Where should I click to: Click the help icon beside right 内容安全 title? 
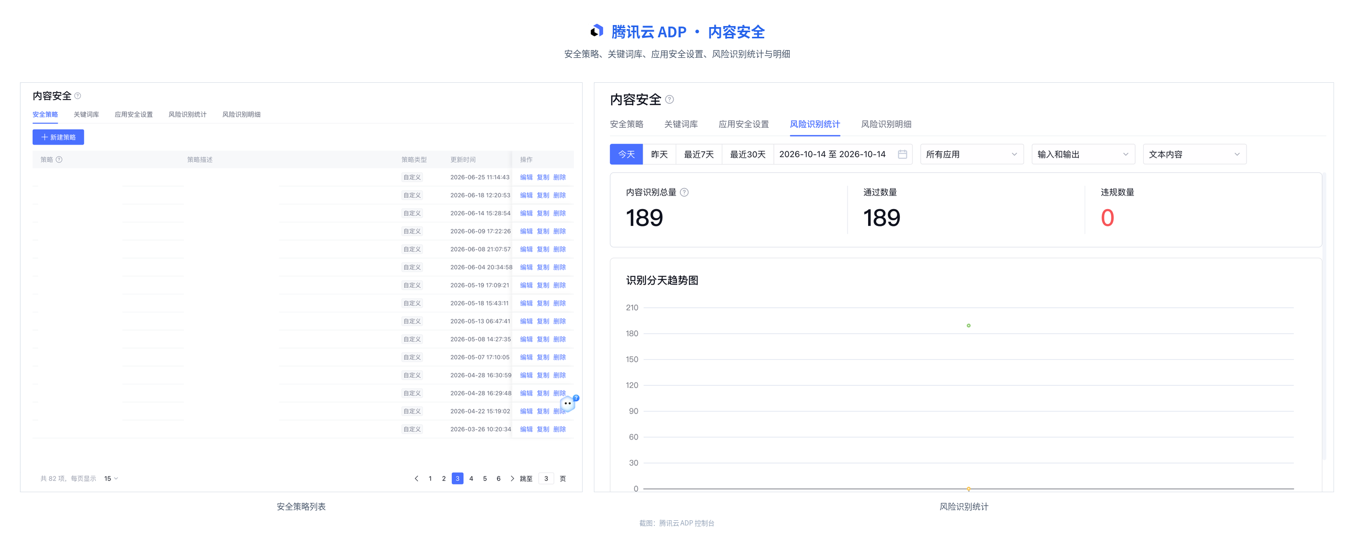pyautogui.click(x=669, y=99)
